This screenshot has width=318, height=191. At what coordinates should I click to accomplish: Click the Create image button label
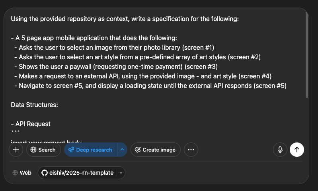[159, 150]
